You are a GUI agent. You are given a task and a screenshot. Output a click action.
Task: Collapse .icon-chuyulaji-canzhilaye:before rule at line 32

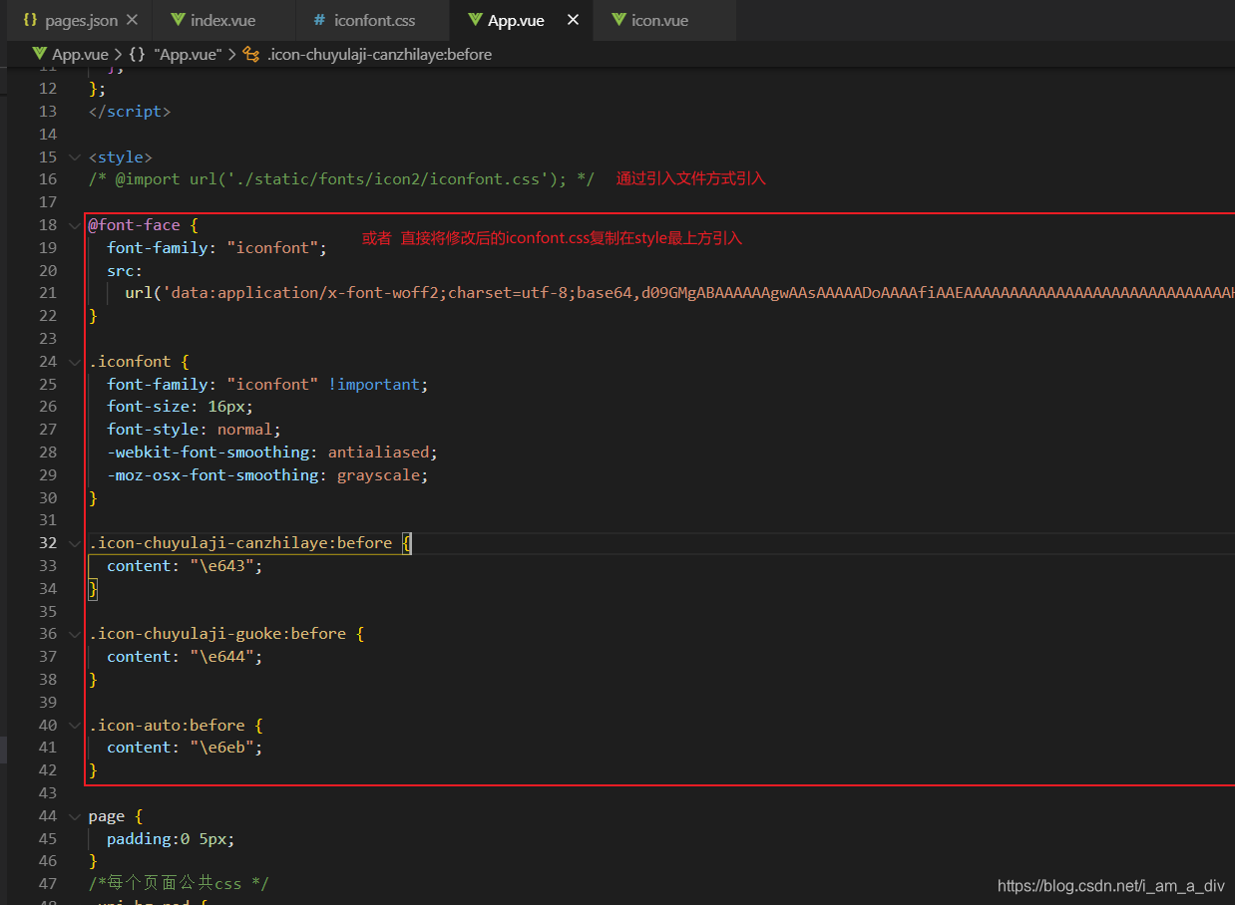pyautogui.click(x=75, y=543)
